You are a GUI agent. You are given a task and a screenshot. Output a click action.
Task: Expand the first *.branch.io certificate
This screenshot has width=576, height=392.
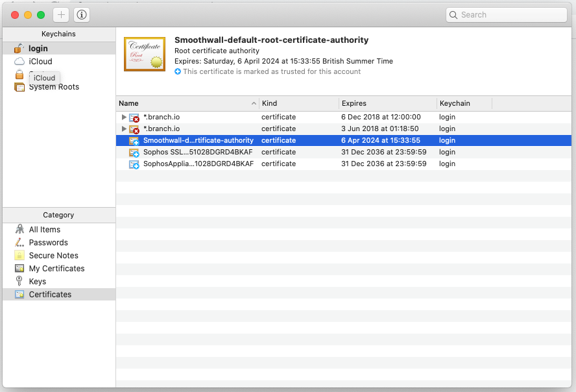click(124, 117)
